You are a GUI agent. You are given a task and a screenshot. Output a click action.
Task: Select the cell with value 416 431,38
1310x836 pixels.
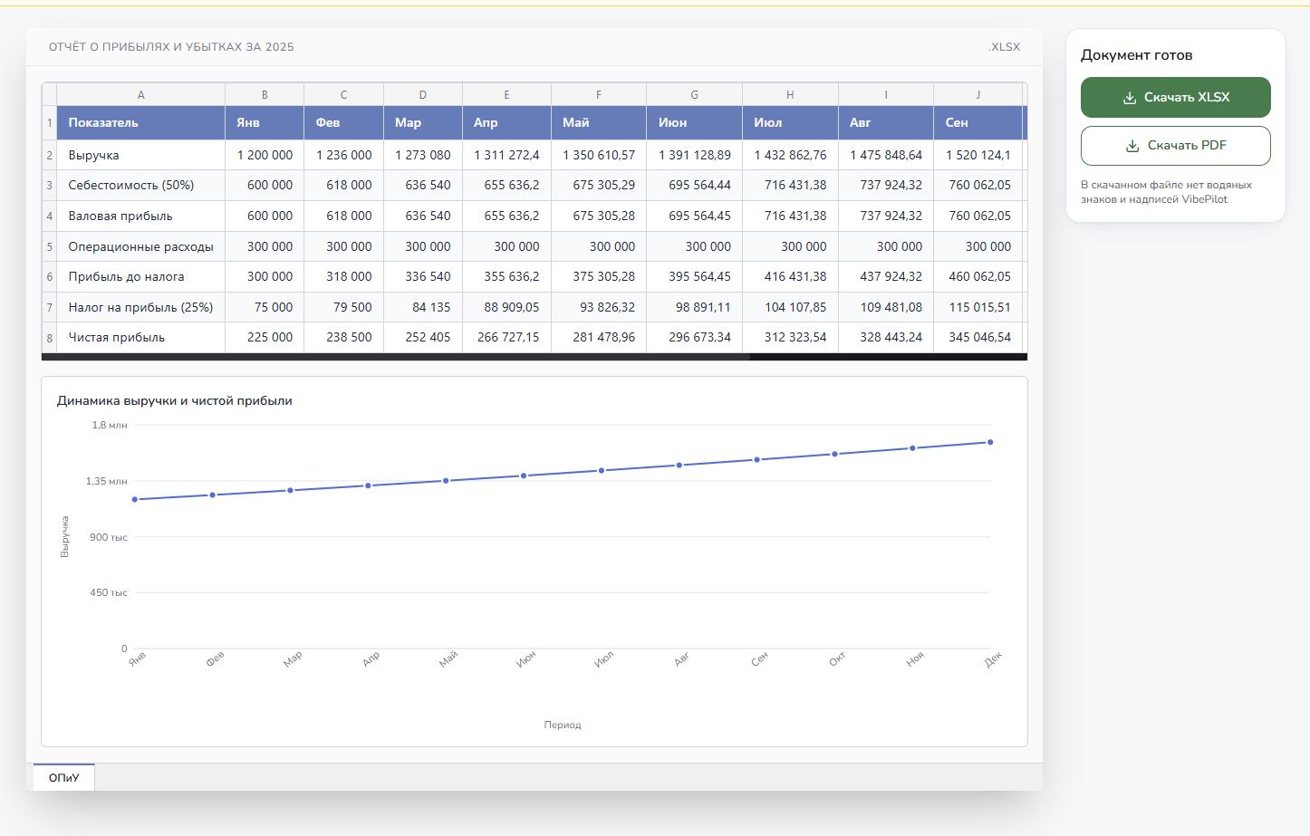(790, 276)
